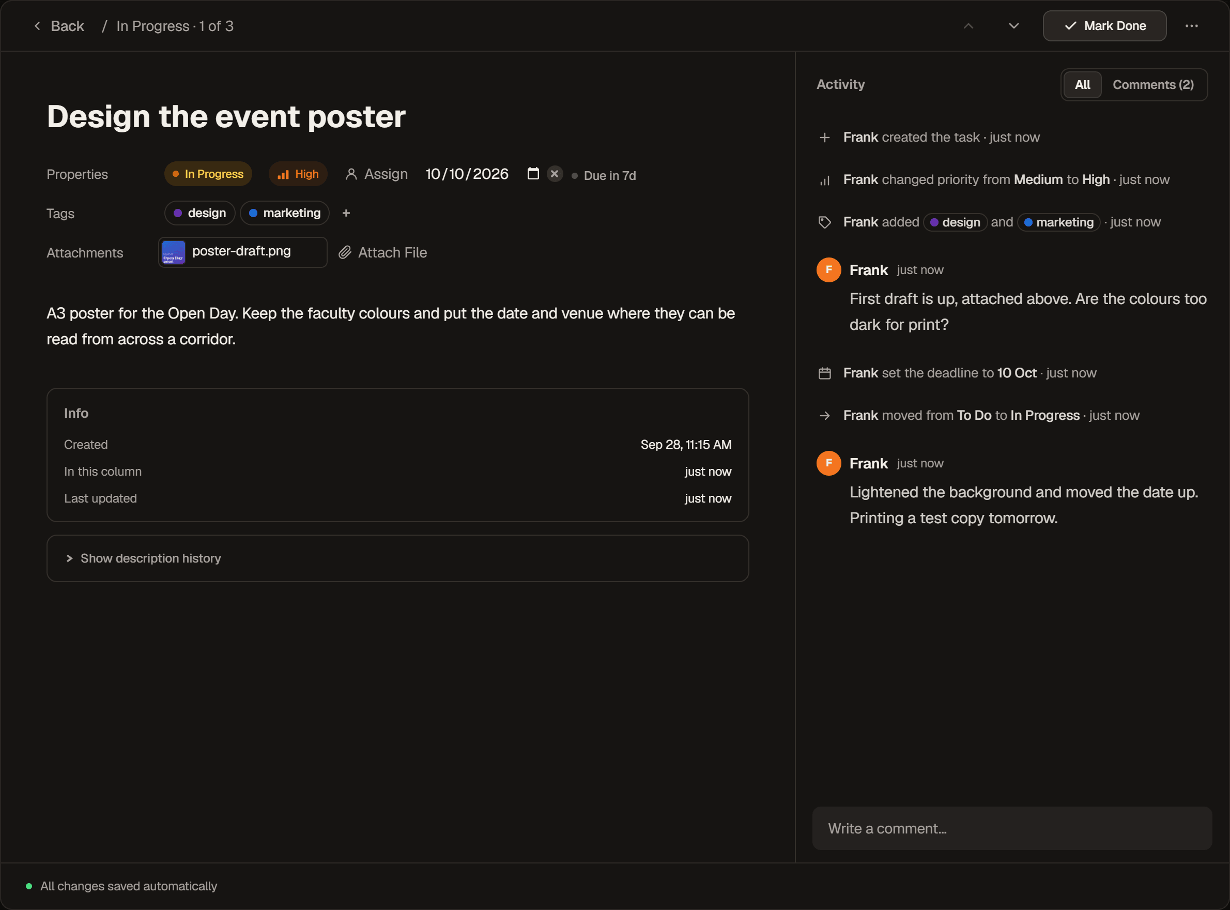Select the marketing tag chip
This screenshot has width=1230, height=910.
pyautogui.click(x=285, y=213)
